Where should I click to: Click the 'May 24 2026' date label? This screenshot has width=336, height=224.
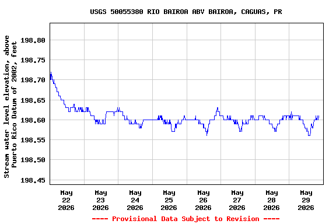tap(135, 200)
